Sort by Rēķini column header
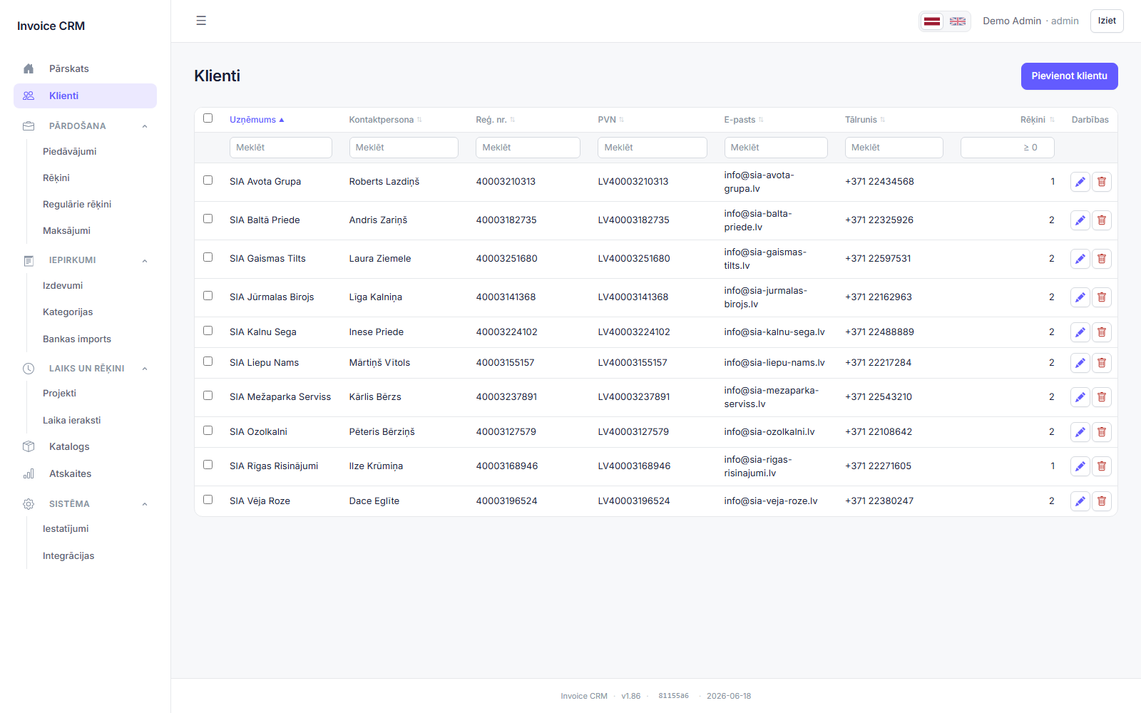Viewport: 1141px width, 713px height. click(1038, 120)
